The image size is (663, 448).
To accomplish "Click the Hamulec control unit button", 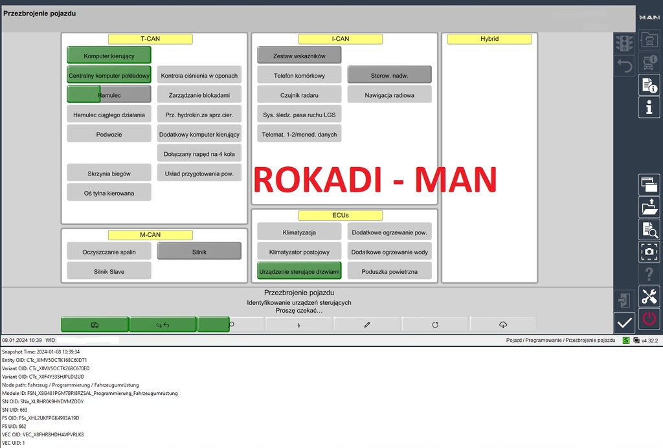I will [109, 95].
